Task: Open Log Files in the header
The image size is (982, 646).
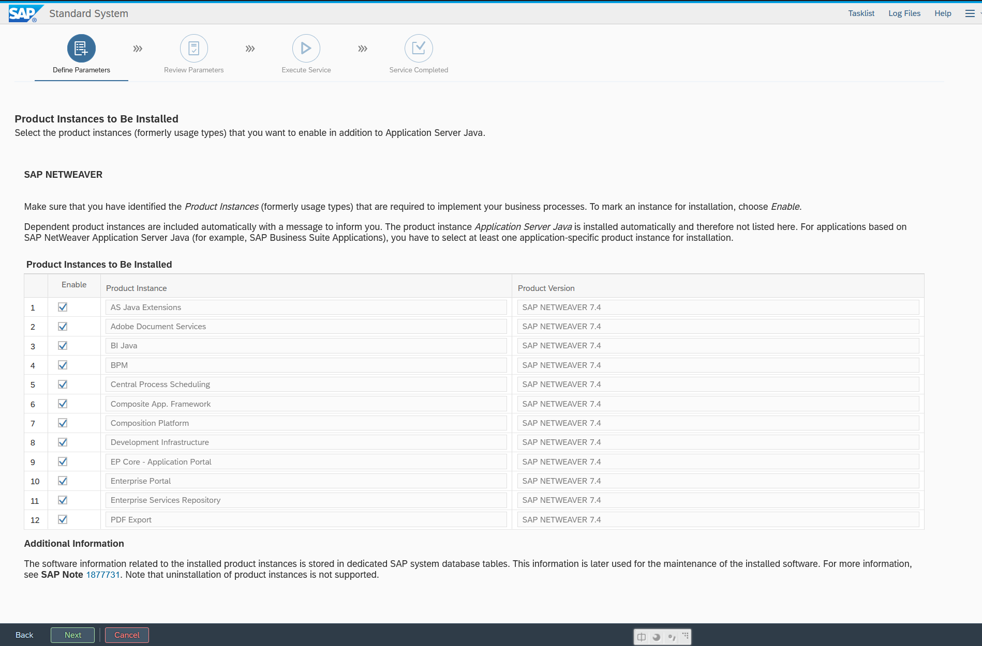Action: [904, 13]
